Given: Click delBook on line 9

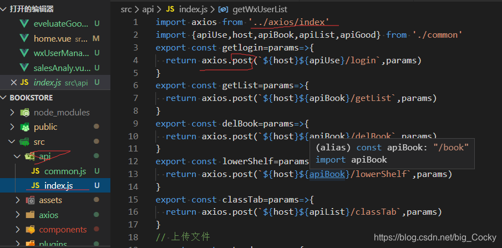Looking at the screenshot, I should click(240, 124).
